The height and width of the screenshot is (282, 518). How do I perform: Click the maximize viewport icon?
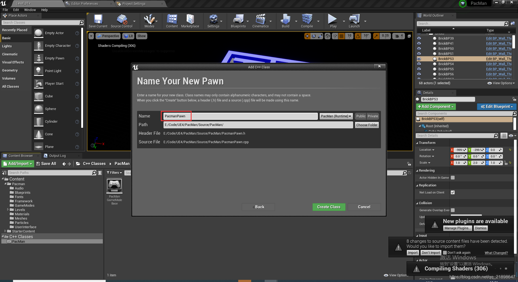(409, 36)
